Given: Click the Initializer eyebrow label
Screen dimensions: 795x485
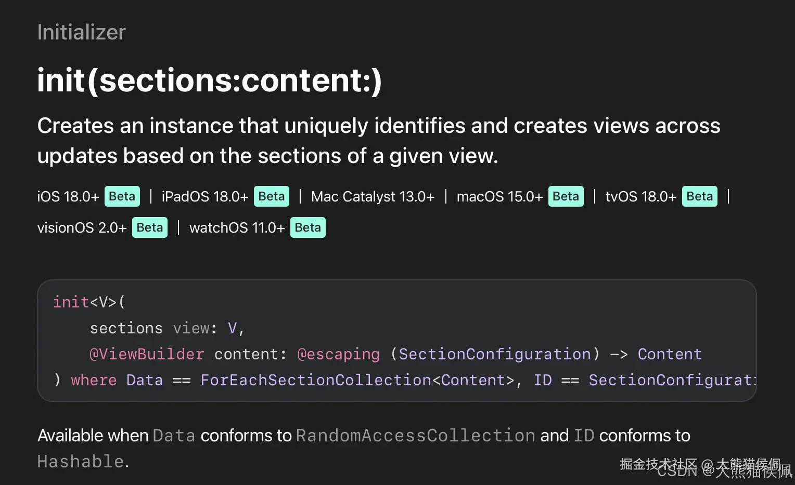Looking at the screenshot, I should 82,32.
